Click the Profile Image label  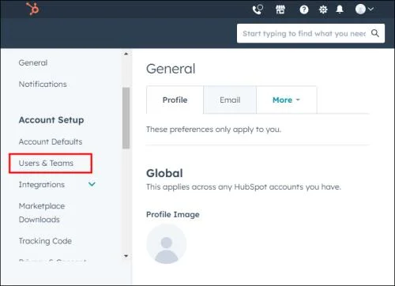tap(173, 214)
